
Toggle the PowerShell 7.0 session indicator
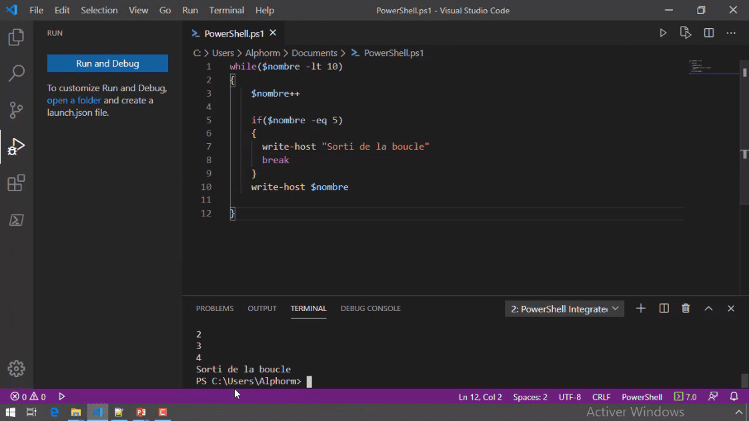tap(685, 396)
